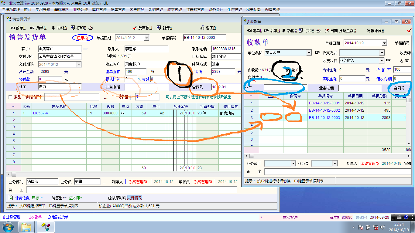The height and width of the screenshot is (233, 415).
Task: Click the printer icon in 销售发货单 toolbar
Action: click(x=91, y=28)
